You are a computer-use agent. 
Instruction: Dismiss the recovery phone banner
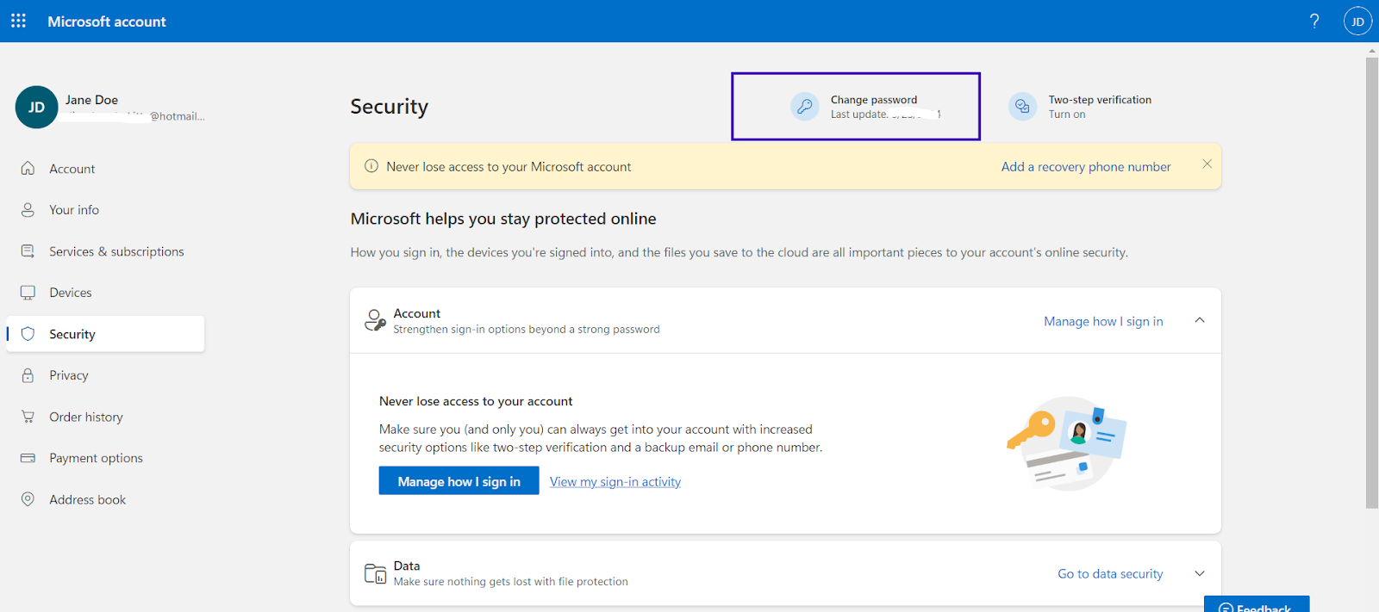point(1207,164)
